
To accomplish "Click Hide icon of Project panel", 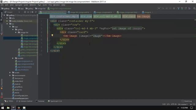I will coord(36,12).
